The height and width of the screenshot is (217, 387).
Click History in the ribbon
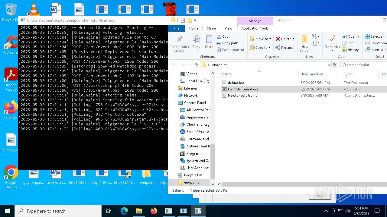coord(350,50)
